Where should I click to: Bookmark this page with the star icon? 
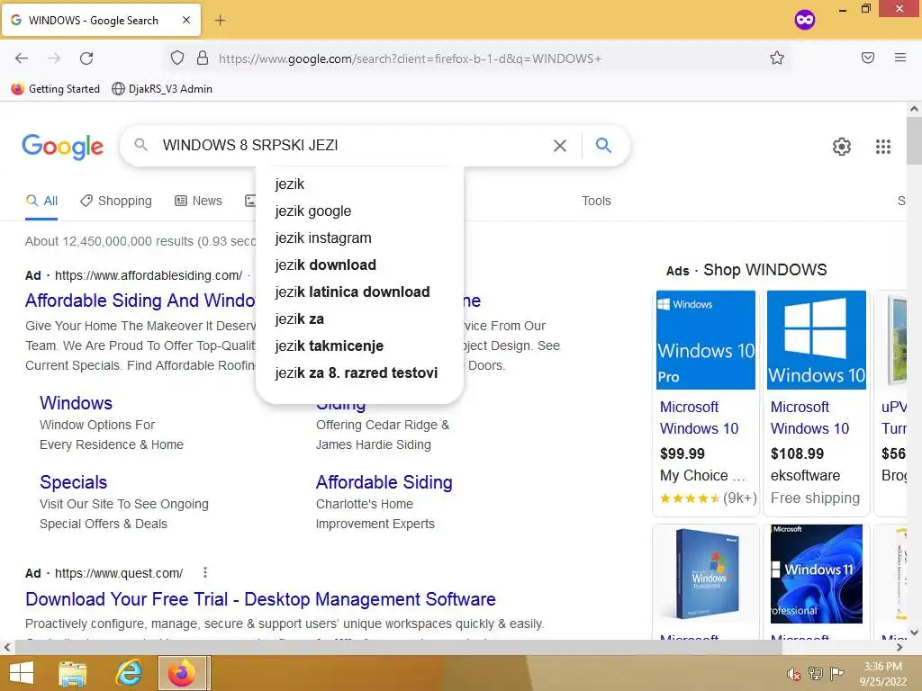(x=777, y=58)
